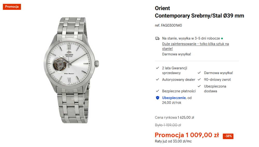The image size is (259, 147).
Task: Click the checkmark beside Bezpieczne płatności
Action: point(157,91)
